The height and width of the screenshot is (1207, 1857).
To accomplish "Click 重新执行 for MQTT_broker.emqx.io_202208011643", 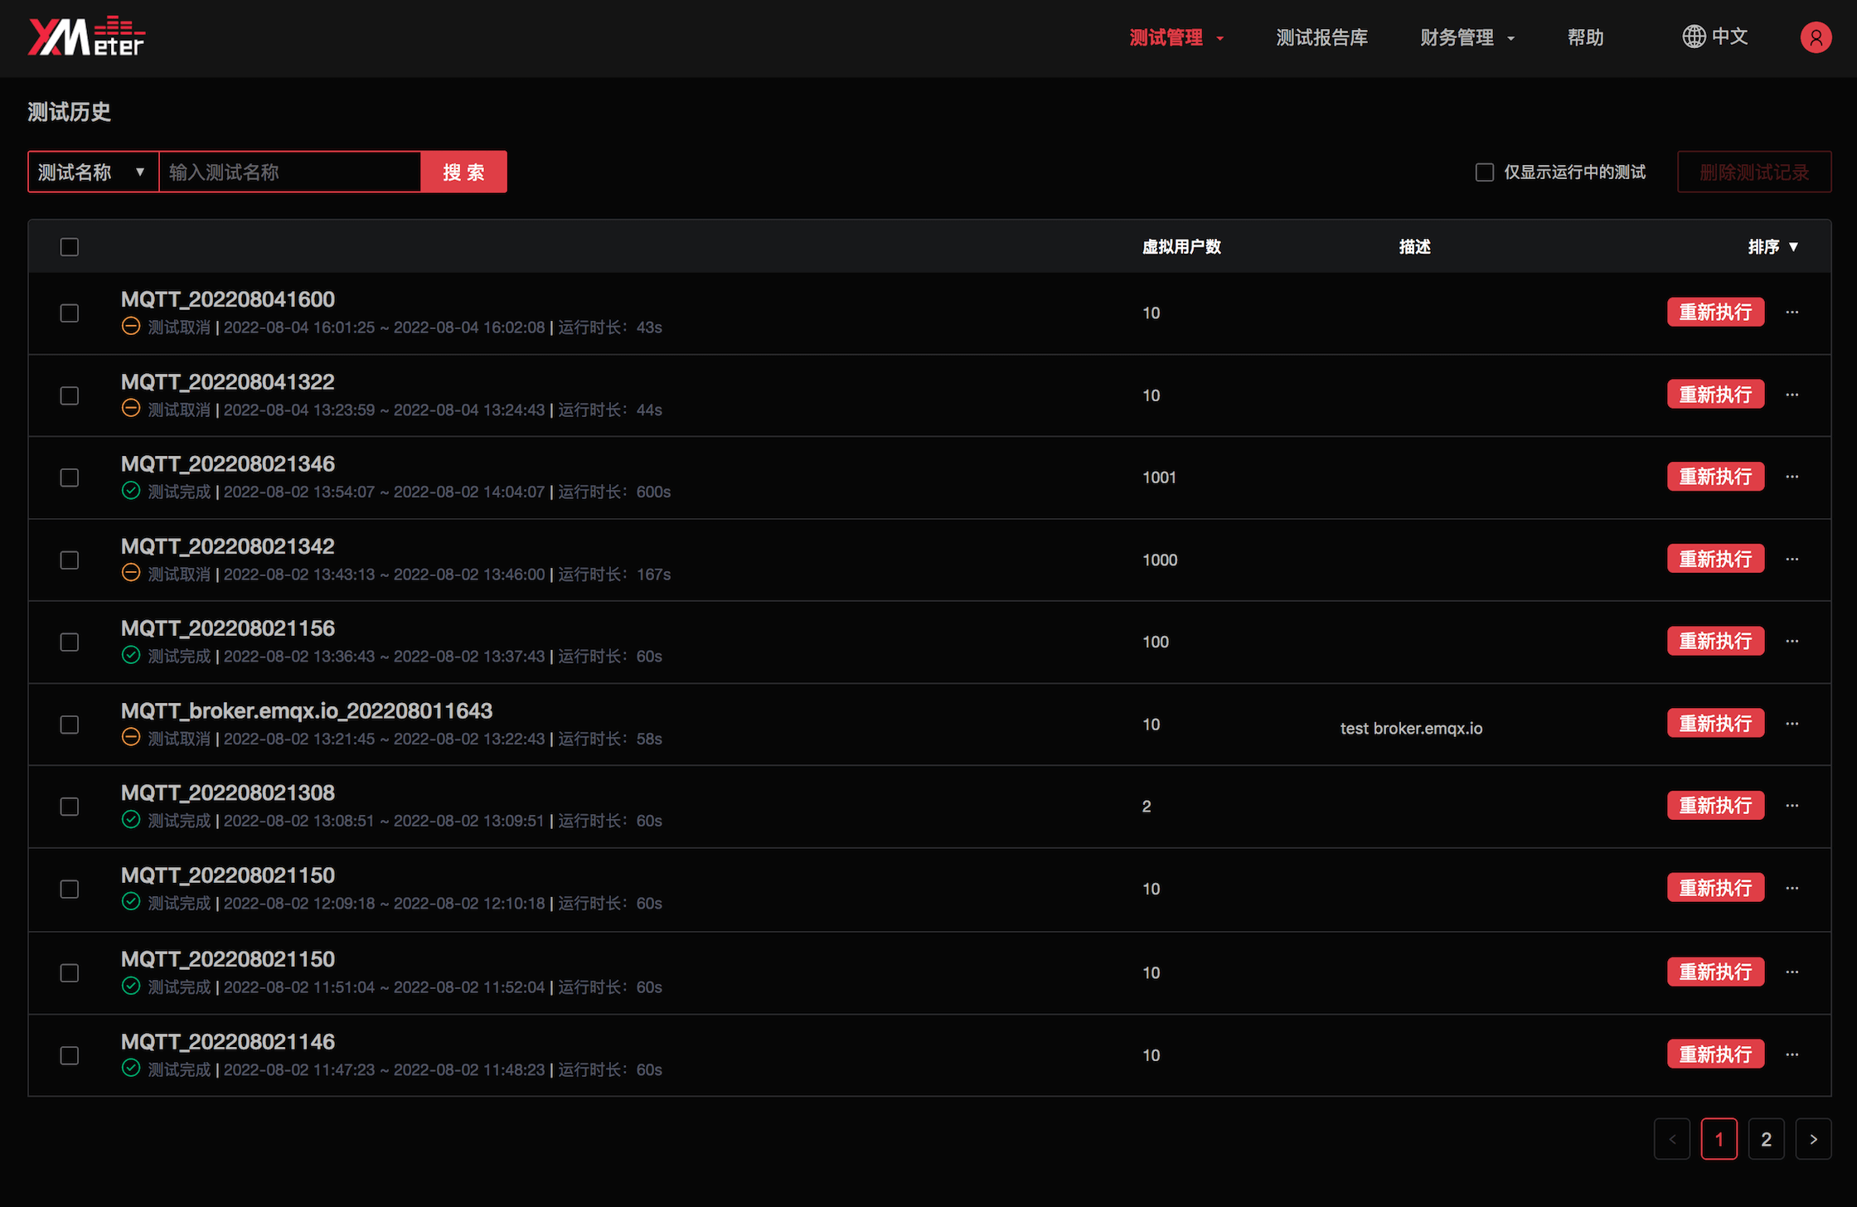I will pos(1715,724).
